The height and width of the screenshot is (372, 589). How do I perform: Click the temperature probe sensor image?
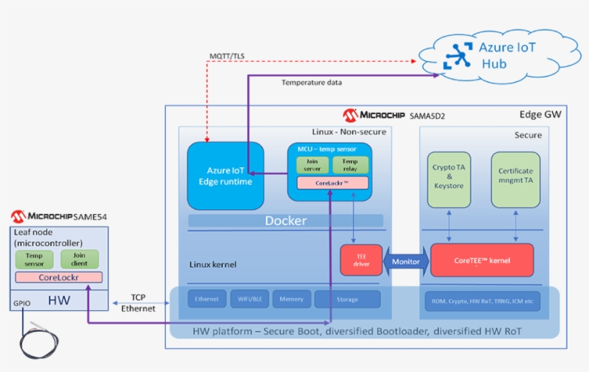click(39, 341)
